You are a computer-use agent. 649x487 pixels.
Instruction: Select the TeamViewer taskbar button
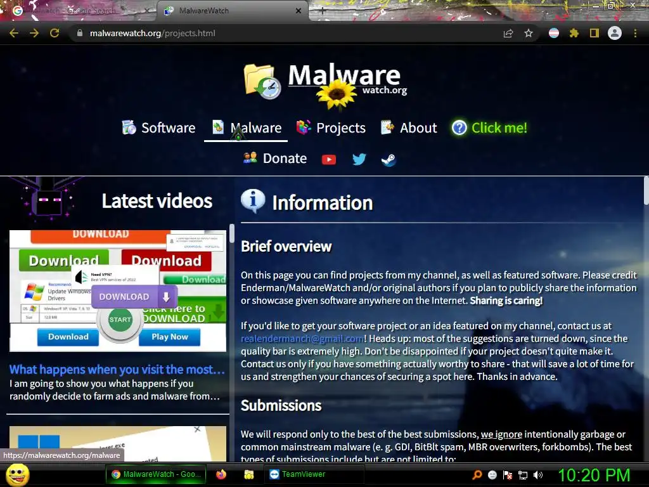tap(314, 474)
